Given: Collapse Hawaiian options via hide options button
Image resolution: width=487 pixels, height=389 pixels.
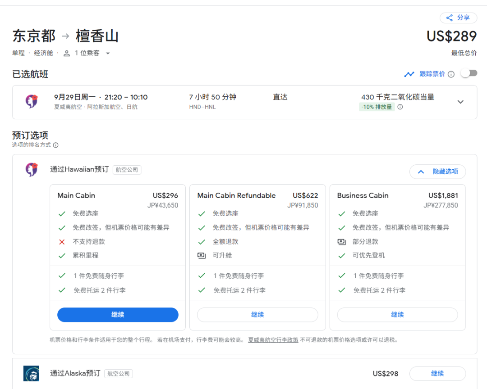Looking at the screenshot, I should coord(437,172).
